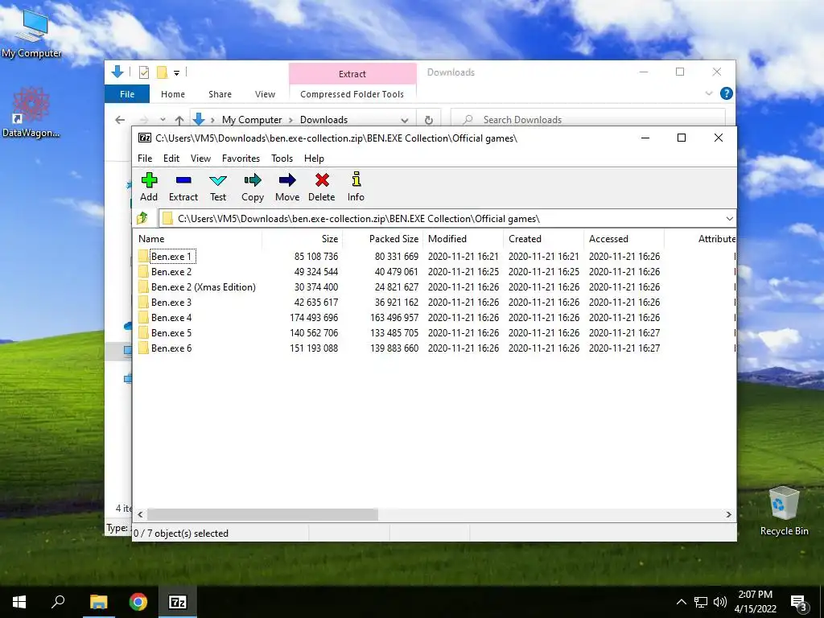Open taskbar search magnifier
This screenshot has height=618, width=824.
(58, 602)
